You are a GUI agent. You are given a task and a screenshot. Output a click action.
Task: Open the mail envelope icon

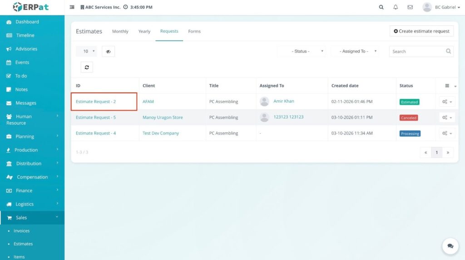[x=410, y=7]
